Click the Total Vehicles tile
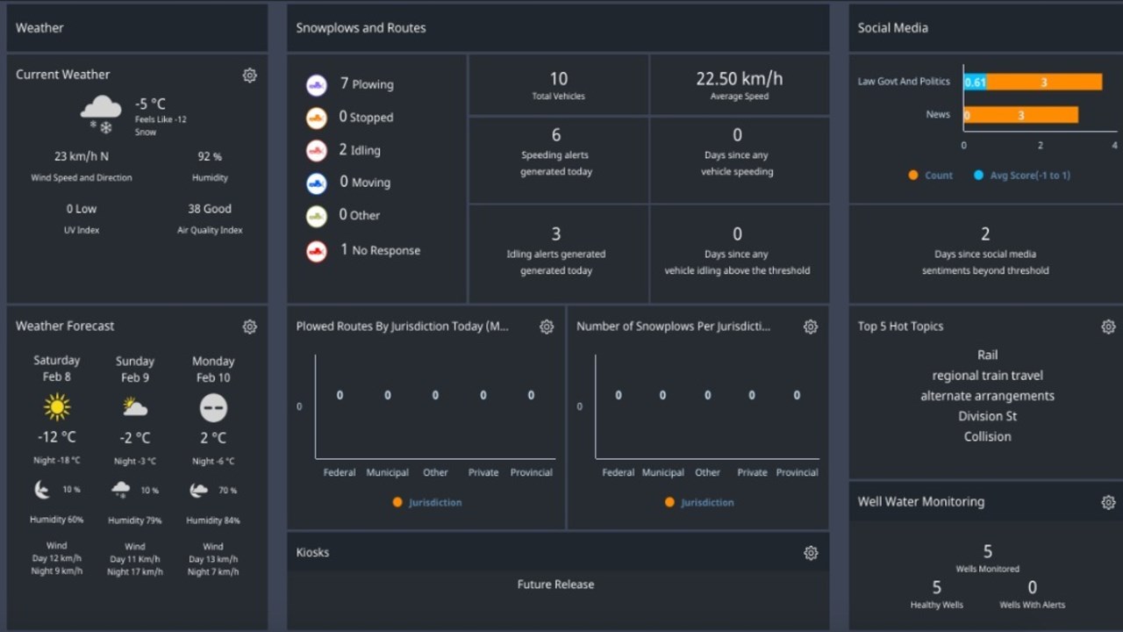Viewport: 1123px width, 632px height. click(558, 85)
